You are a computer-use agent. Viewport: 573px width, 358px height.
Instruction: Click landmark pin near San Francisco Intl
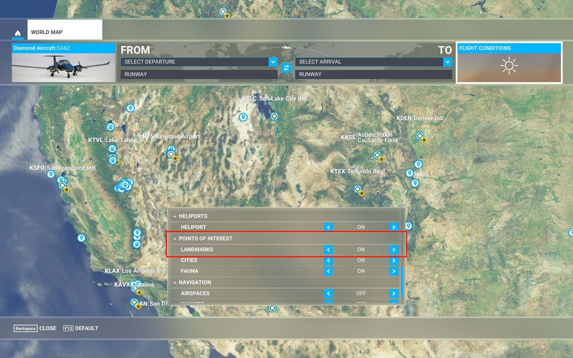pos(51,174)
